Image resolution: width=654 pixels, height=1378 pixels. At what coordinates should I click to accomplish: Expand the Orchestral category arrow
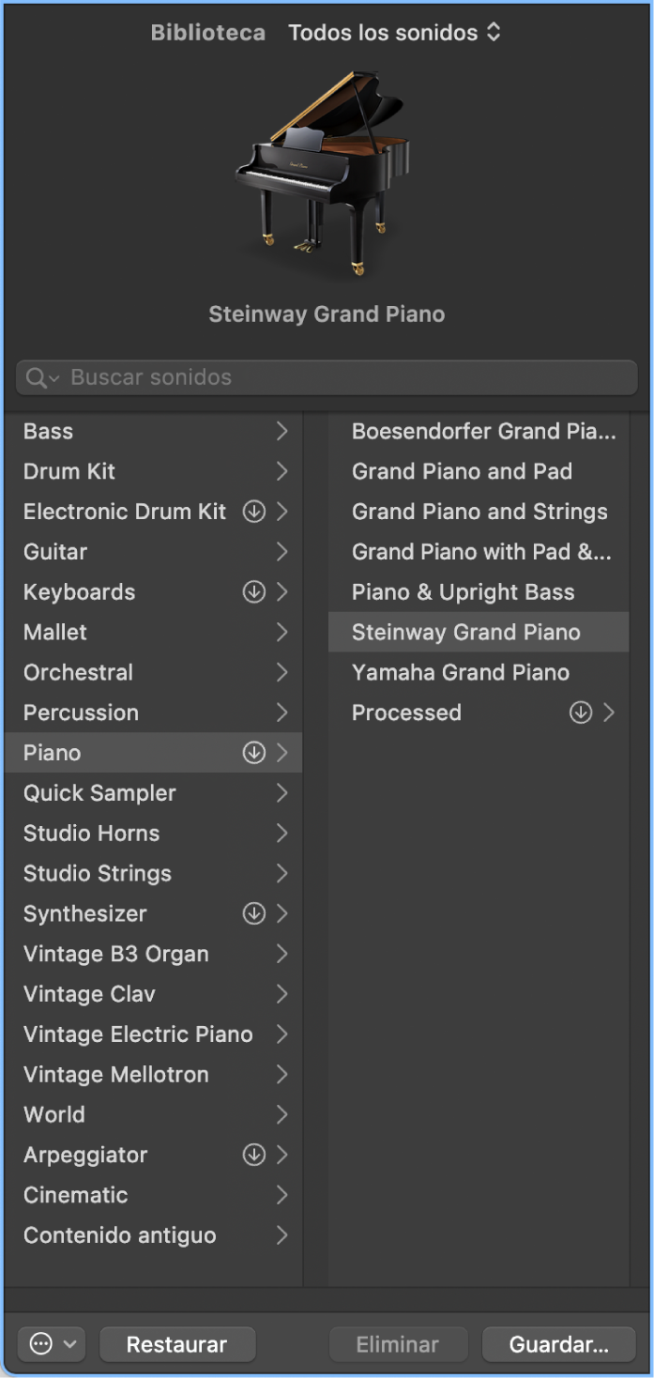click(x=281, y=672)
